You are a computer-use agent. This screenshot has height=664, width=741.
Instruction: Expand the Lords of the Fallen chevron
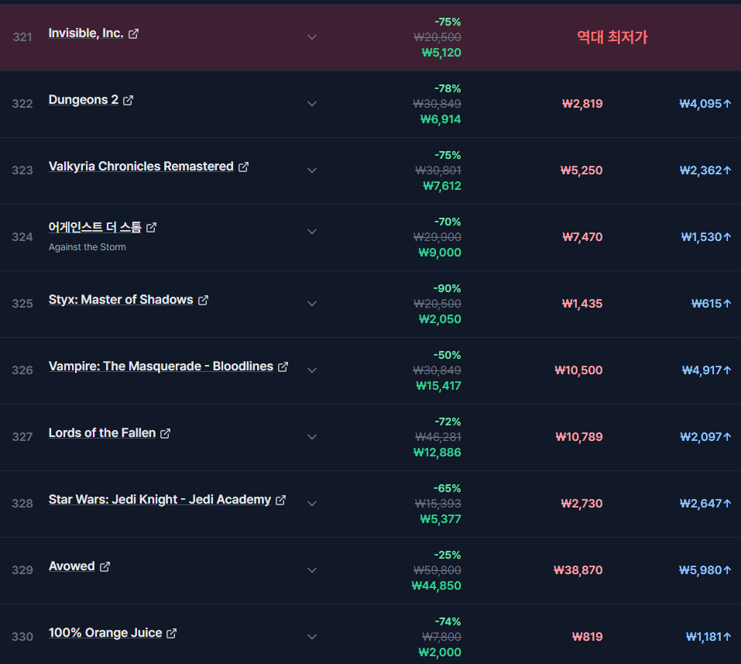pos(312,437)
